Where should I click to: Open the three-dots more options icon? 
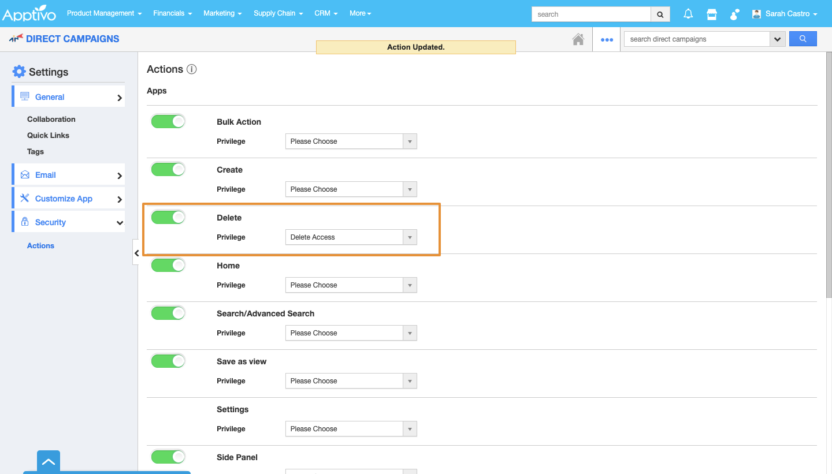[x=607, y=40]
